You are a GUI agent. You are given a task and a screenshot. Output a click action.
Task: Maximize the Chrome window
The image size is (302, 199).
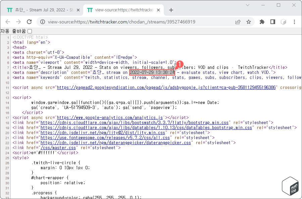[x=279, y=5]
